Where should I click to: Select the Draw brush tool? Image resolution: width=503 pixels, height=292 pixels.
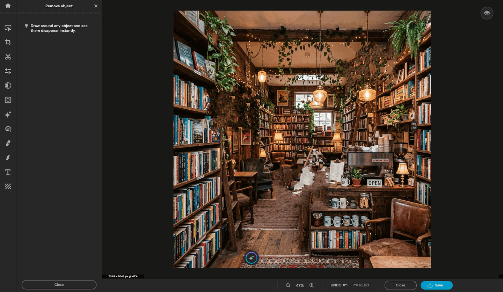pyautogui.click(x=8, y=158)
